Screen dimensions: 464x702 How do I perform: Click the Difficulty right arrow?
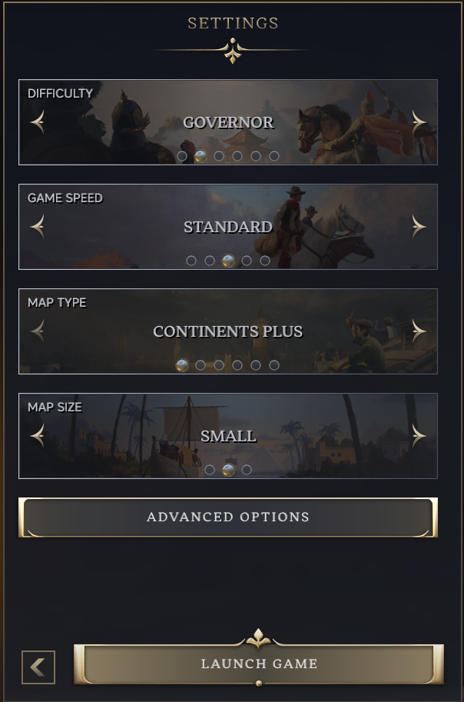[419, 122]
